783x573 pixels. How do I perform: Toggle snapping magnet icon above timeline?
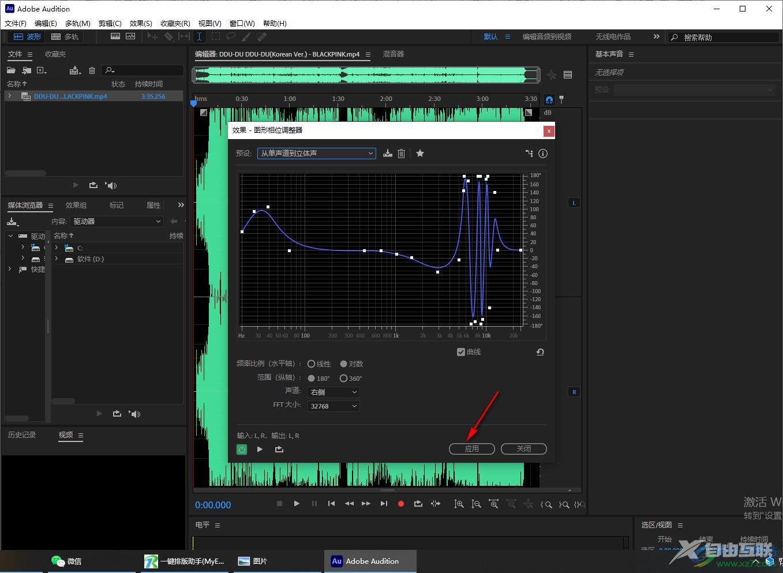pyautogui.click(x=549, y=99)
